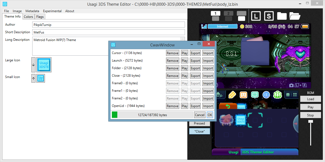Click the four-square grid zoom icon

(x=295, y=95)
